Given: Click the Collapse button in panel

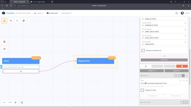Looking at the screenshot, I should pos(152,71).
